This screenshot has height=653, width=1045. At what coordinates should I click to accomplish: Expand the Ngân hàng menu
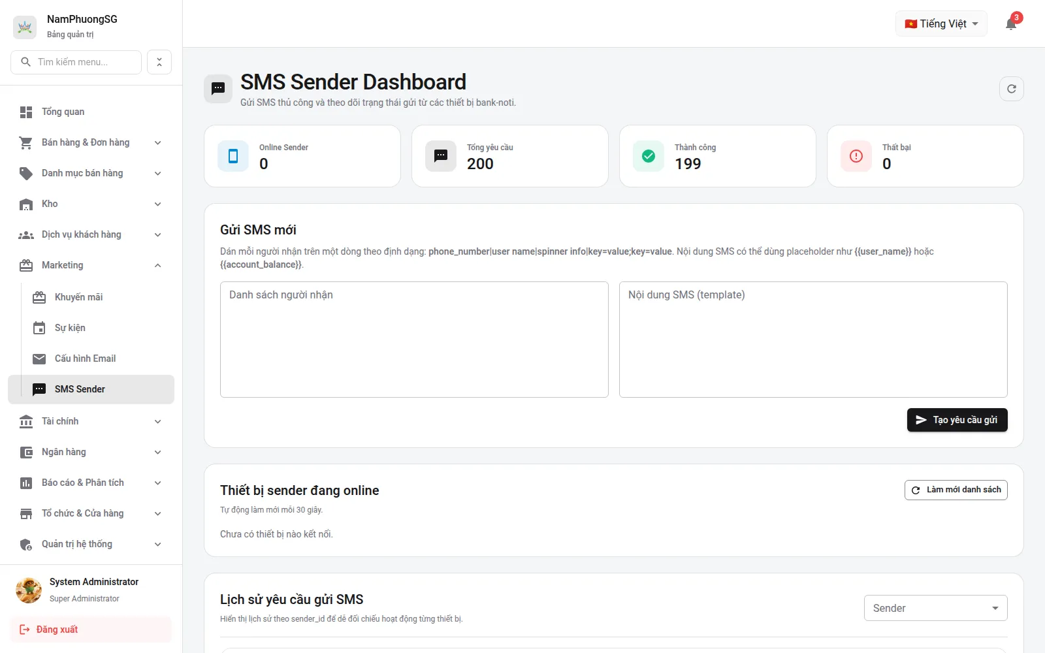[x=91, y=452]
